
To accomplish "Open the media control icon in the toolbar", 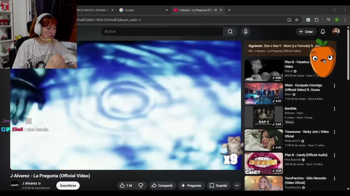I will point(329,20).
